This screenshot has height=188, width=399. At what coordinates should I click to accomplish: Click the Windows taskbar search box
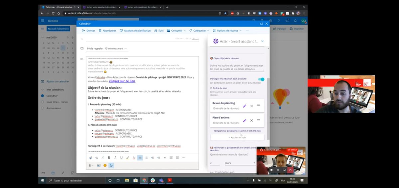[76, 180]
